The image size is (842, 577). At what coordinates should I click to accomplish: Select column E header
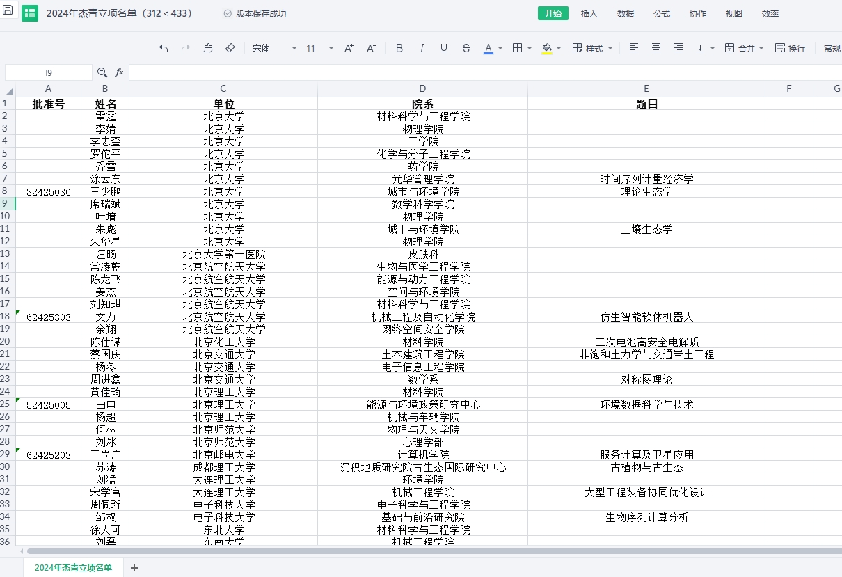pyautogui.click(x=646, y=88)
